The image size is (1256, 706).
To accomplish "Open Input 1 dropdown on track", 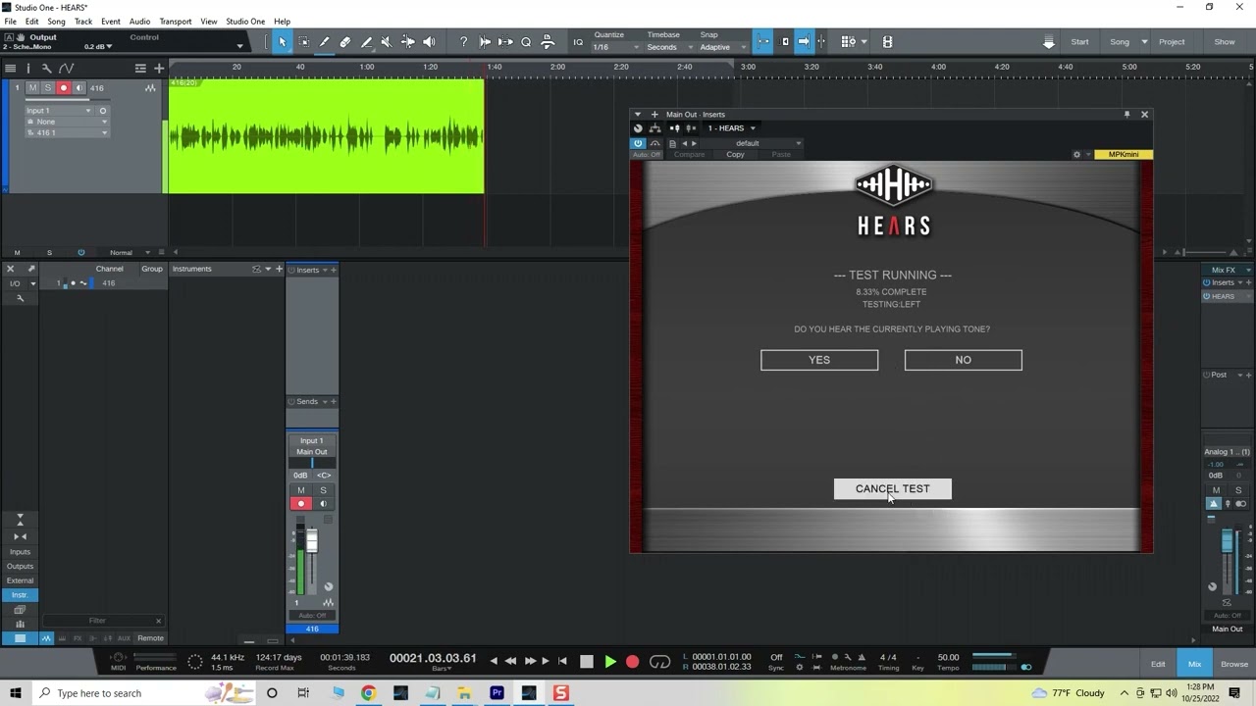I will [x=60, y=111].
